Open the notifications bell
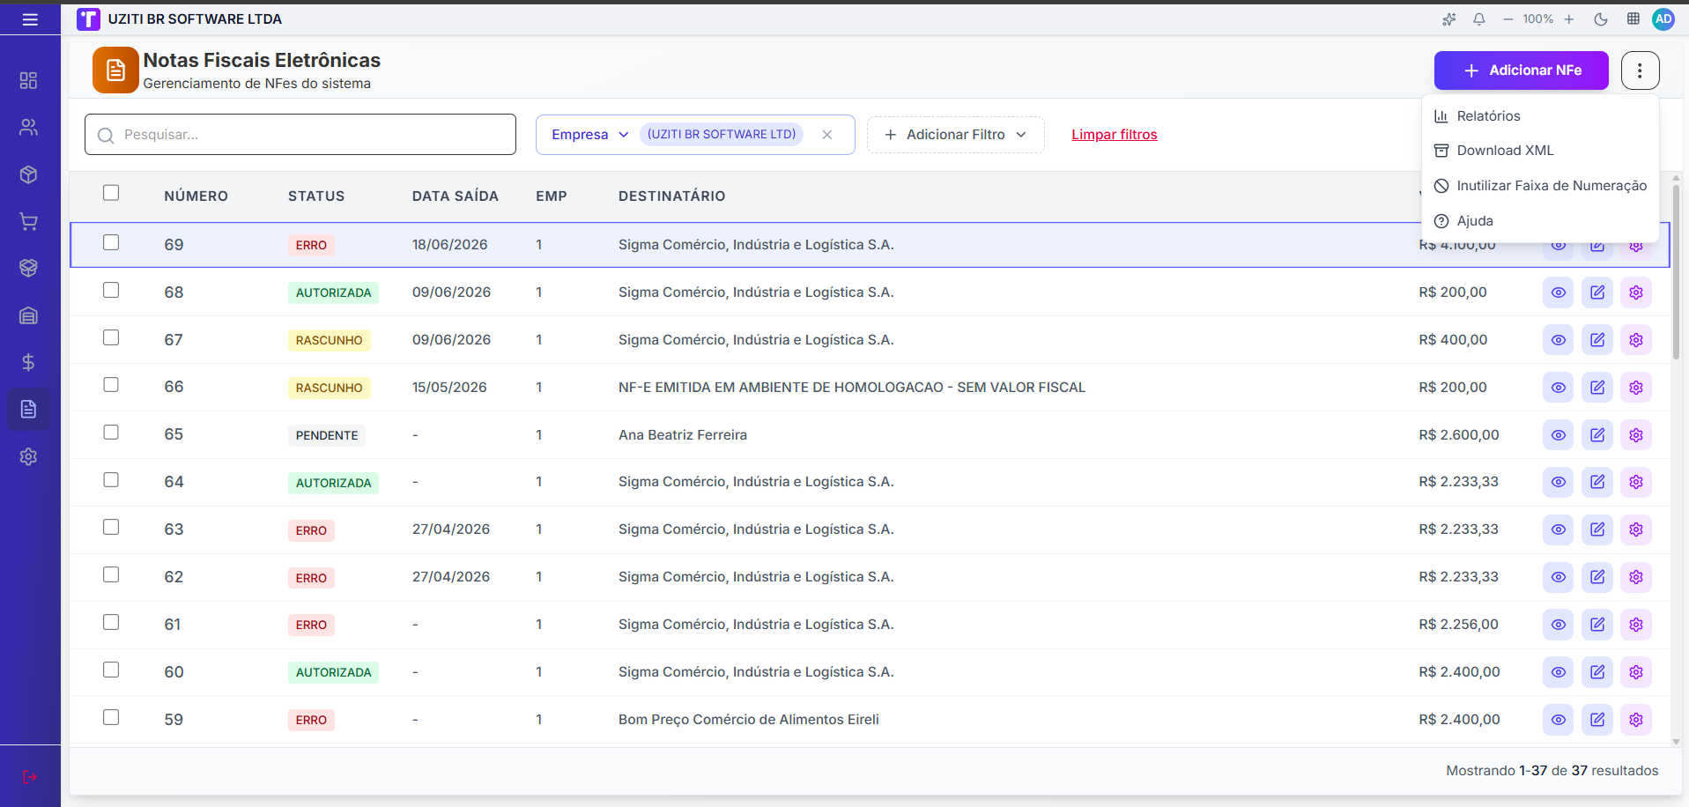The image size is (1689, 807). (1479, 19)
